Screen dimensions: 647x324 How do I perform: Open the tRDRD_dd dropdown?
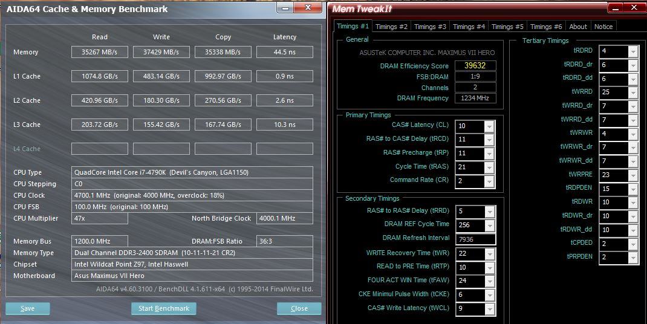coord(633,79)
